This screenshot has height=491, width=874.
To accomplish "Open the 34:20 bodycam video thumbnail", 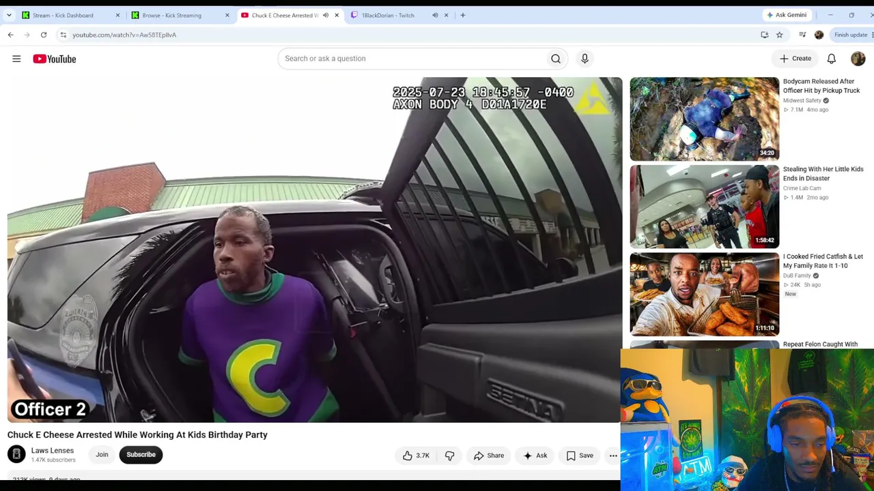I will 704,119.
